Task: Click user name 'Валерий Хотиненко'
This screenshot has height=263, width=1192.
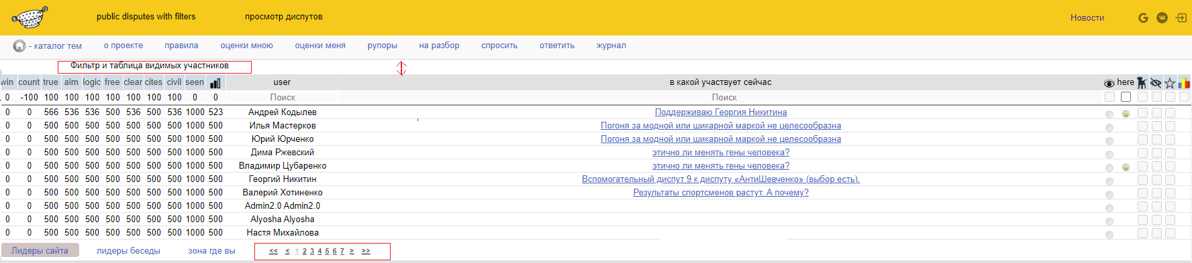Action: point(283,193)
